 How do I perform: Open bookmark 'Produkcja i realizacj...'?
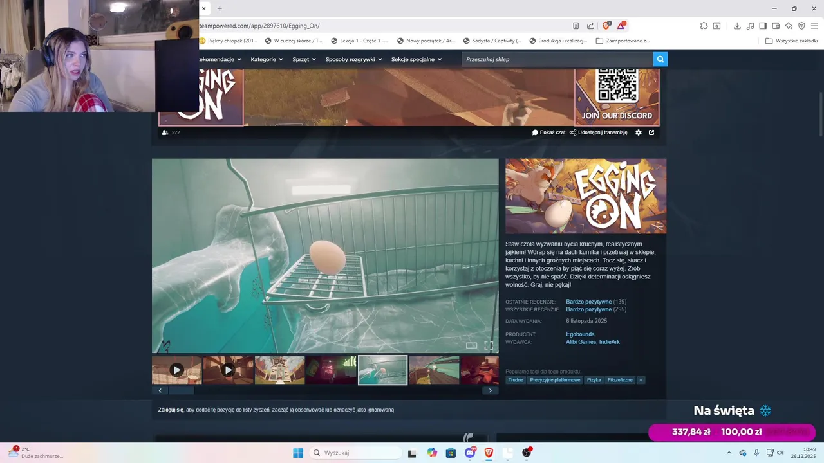coord(558,41)
